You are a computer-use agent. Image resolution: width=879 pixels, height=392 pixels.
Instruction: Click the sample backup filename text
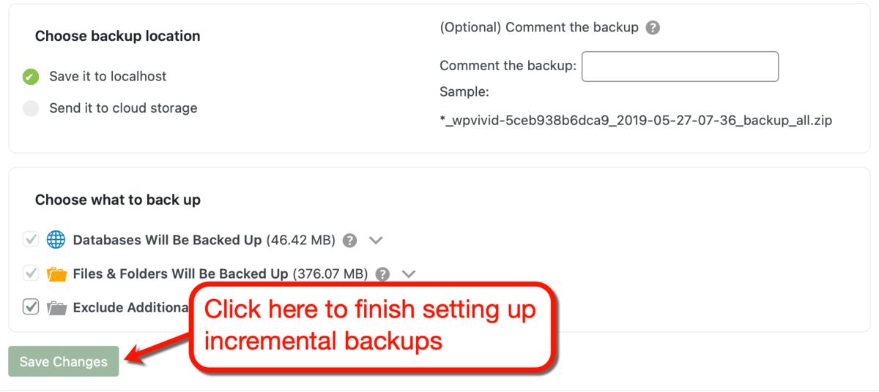[x=636, y=121]
